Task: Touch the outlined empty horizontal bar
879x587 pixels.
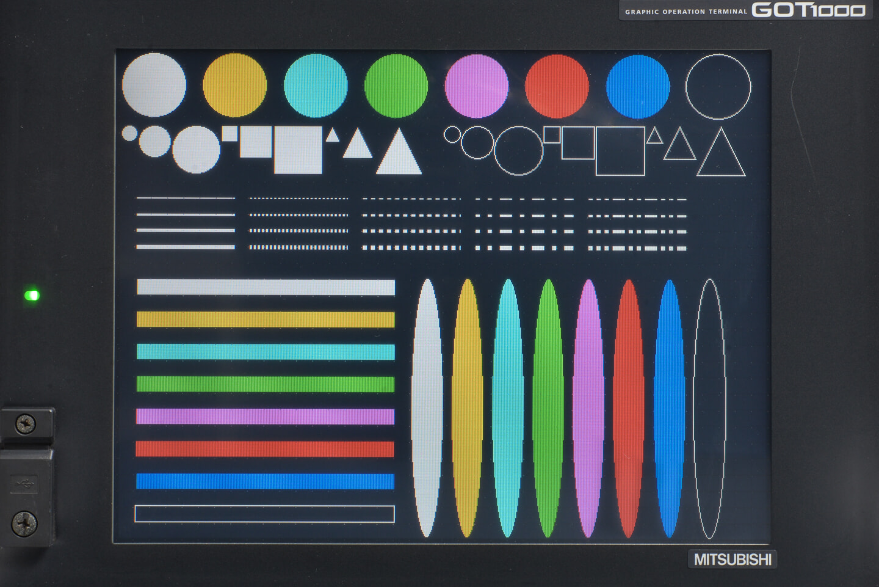Action: 264,514
